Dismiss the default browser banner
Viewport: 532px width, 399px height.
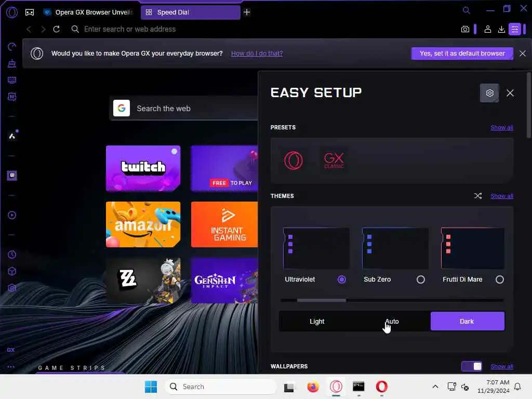[523, 54]
